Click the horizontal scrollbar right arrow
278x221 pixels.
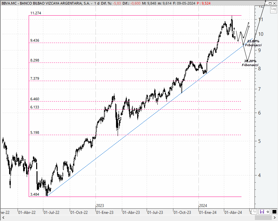tap(275, 218)
